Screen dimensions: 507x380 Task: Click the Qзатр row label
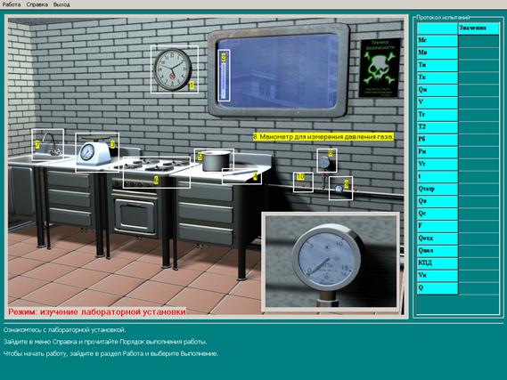click(x=437, y=189)
